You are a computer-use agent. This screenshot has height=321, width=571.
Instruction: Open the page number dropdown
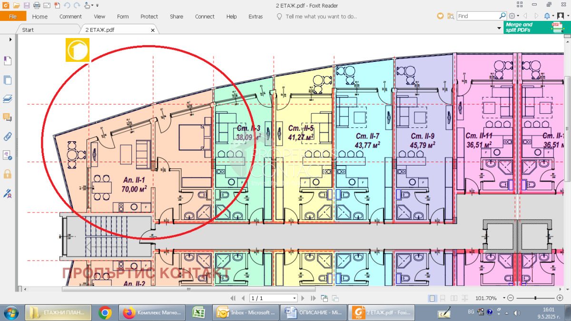click(295, 298)
